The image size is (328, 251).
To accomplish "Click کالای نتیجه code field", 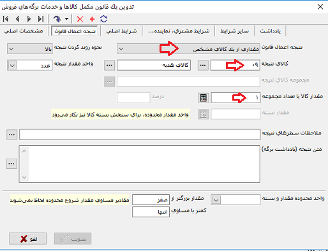I will pos(235,65).
